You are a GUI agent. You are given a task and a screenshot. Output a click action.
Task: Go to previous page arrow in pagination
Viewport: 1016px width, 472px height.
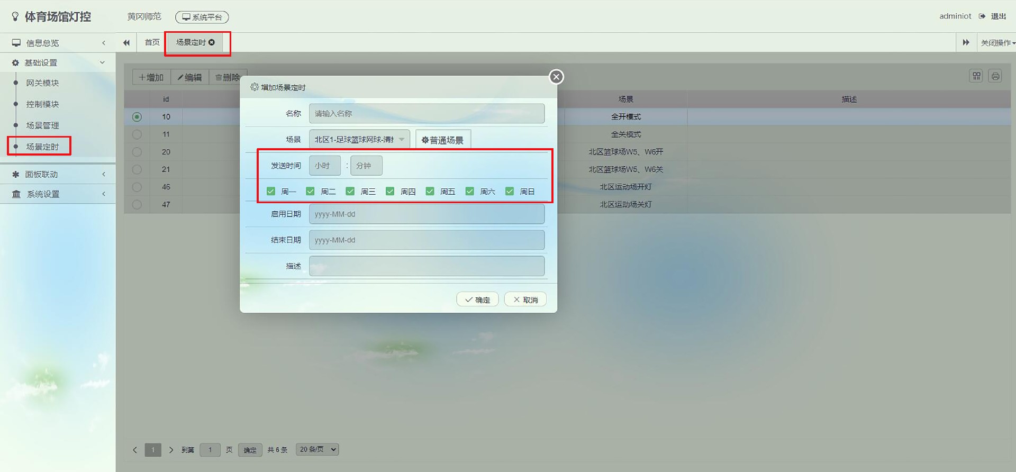135,450
